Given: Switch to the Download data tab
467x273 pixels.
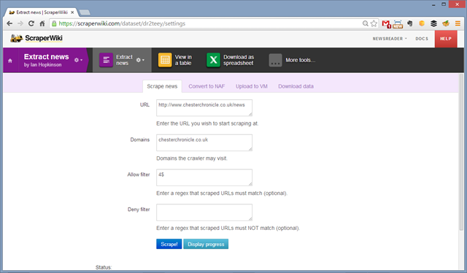Looking at the screenshot, I should (x=296, y=86).
